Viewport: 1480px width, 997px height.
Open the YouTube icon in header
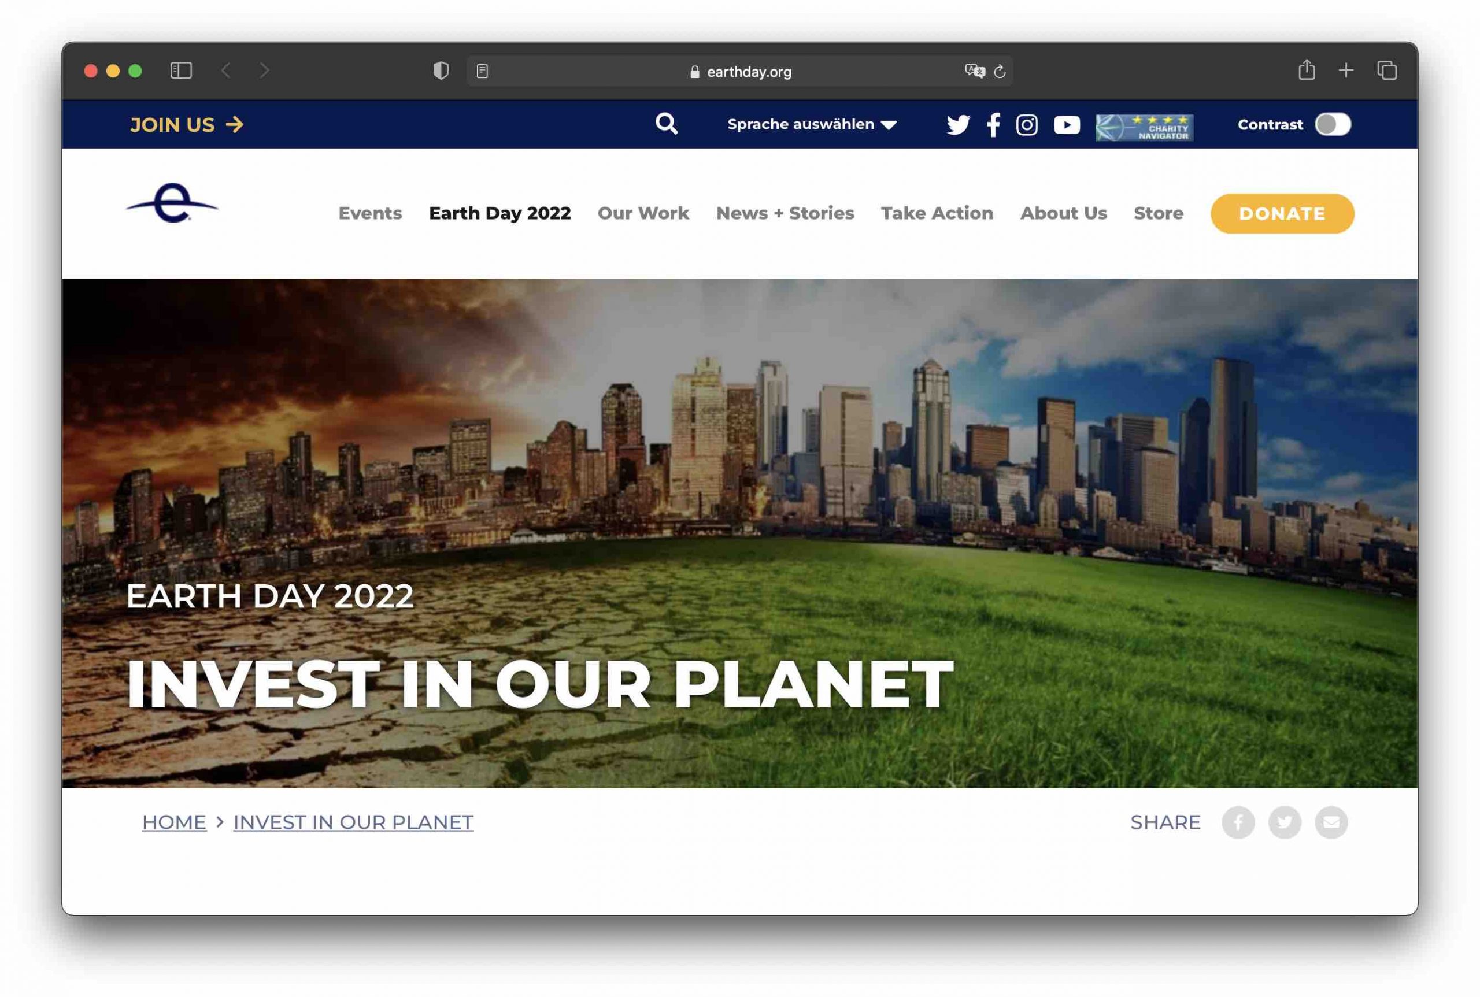(x=1067, y=125)
